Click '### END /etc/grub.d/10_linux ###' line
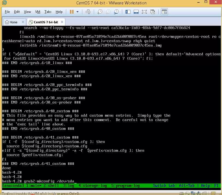Image resolution: width=222 pixels, height=195 pixels. pos(37,63)
